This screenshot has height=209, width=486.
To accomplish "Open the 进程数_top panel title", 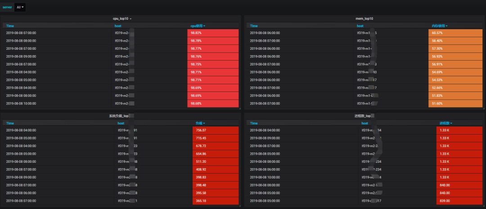I will [364, 116].
